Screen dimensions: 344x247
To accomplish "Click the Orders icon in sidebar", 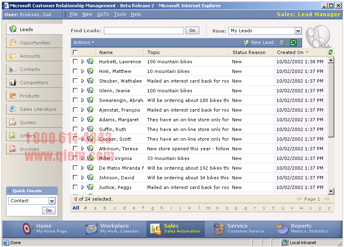I will point(13,135).
